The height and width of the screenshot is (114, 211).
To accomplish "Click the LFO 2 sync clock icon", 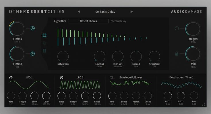I will tap(61, 78).
